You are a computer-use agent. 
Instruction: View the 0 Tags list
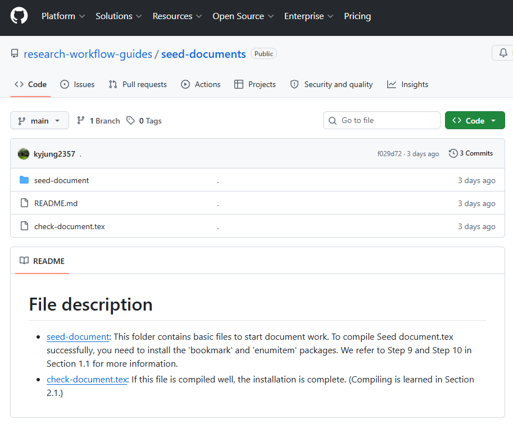coord(144,121)
